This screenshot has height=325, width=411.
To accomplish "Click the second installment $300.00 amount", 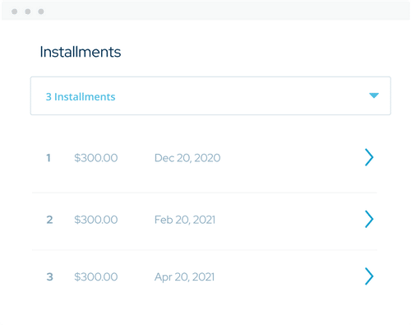I will 96,220.
